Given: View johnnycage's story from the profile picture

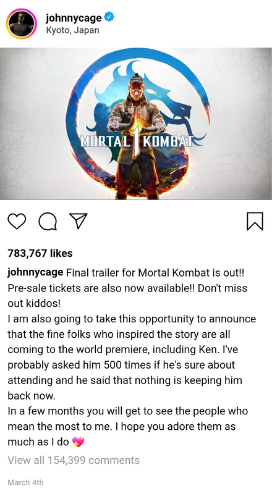Looking at the screenshot, I should (x=21, y=23).
